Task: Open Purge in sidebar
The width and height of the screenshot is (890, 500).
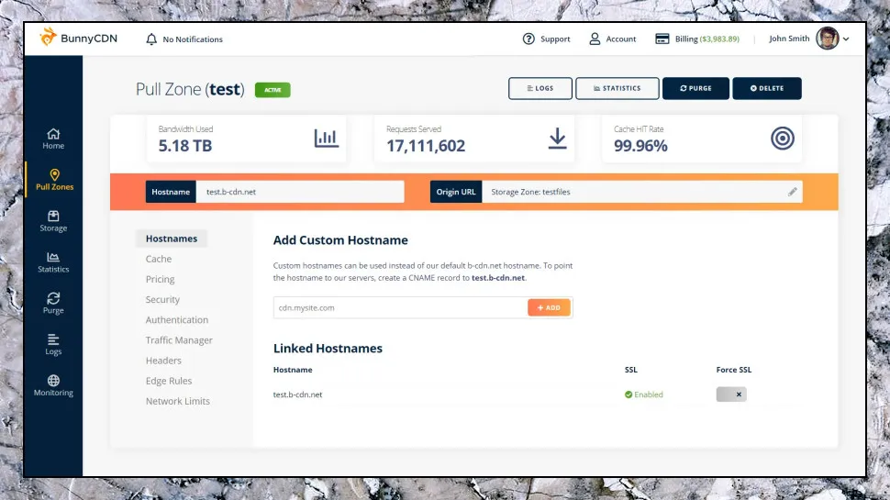Action: (x=53, y=304)
